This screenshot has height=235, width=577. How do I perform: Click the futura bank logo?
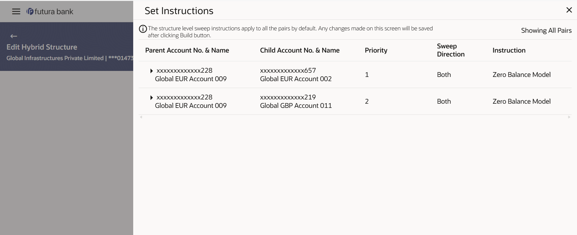tap(50, 11)
